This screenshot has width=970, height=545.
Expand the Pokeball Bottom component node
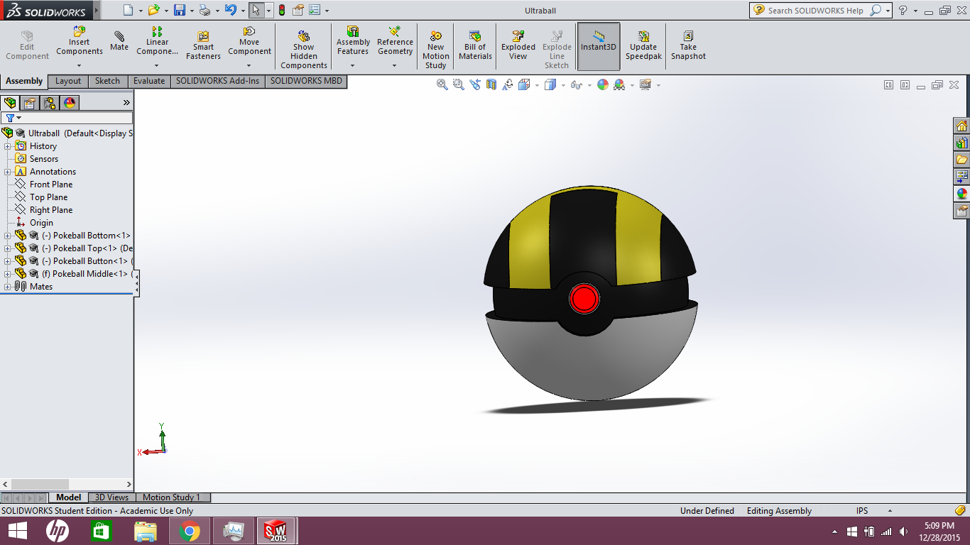point(8,236)
